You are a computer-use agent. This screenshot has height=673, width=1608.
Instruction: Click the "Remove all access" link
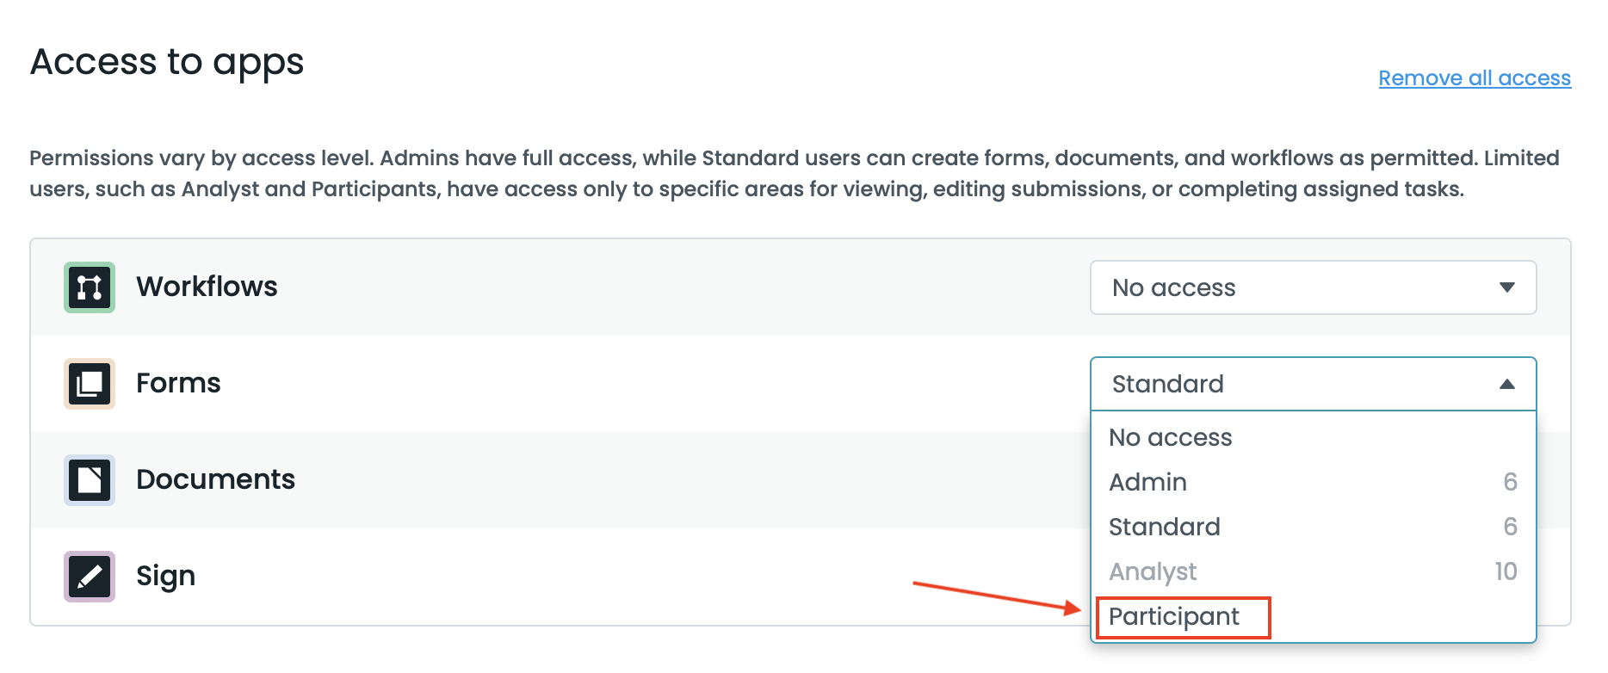tap(1474, 78)
